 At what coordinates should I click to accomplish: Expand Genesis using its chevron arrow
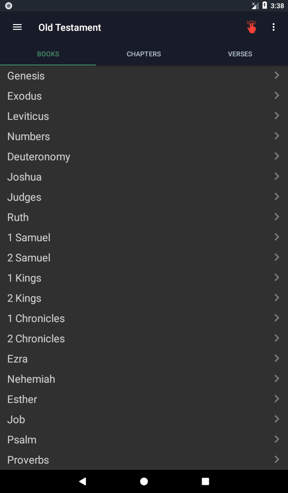(x=276, y=75)
